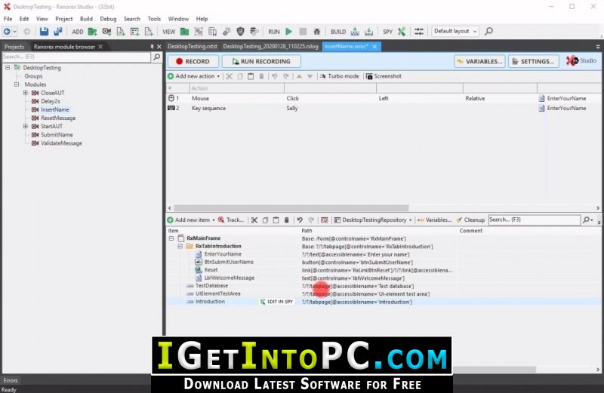
Task: Switch to the DesktopTesting.rxtst tab
Action: (x=193, y=46)
